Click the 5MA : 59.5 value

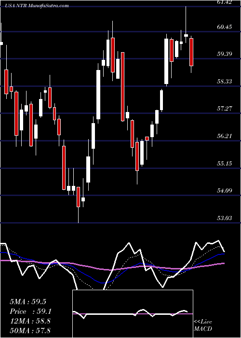point(28,302)
